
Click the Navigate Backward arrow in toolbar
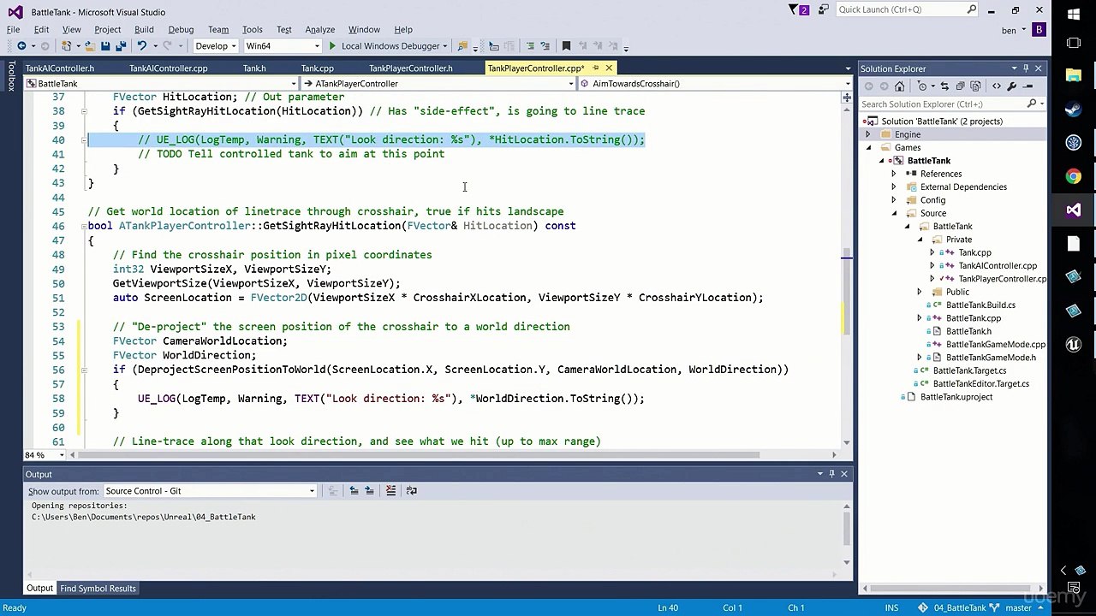tap(21, 46)
